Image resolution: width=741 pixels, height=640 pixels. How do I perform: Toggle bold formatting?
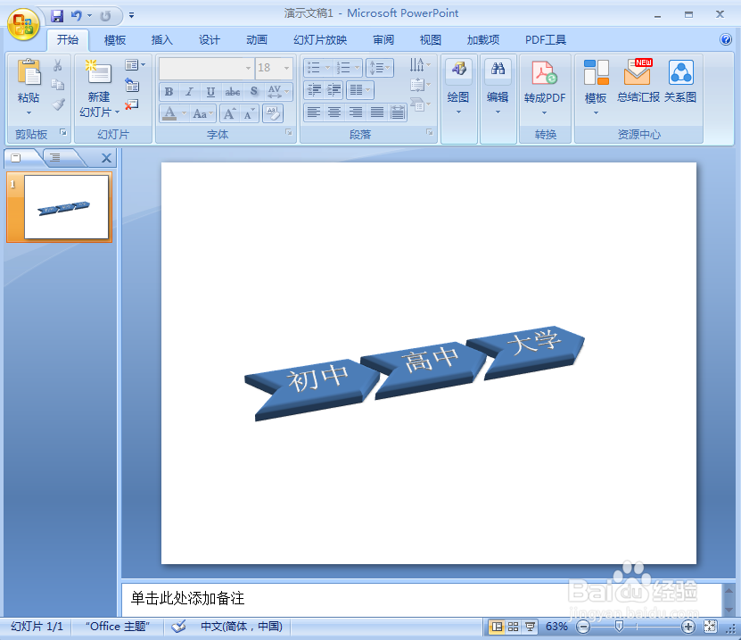pos(169,92)
